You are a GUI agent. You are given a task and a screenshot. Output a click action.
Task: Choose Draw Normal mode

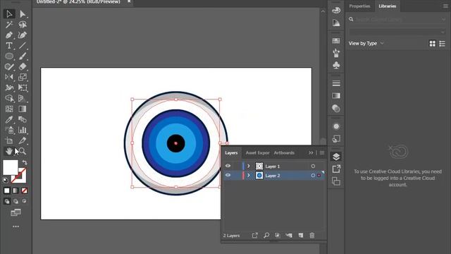tap(7, 201)
